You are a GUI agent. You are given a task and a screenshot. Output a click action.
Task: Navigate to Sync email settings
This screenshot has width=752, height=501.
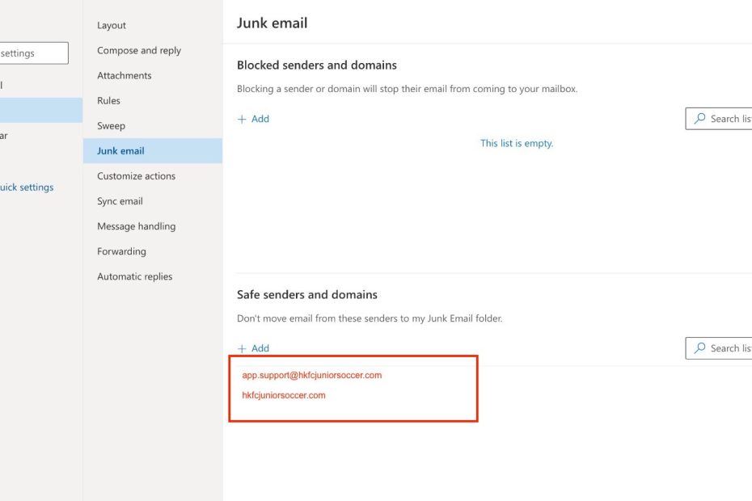pyautogui.click(x=120, y=200)
